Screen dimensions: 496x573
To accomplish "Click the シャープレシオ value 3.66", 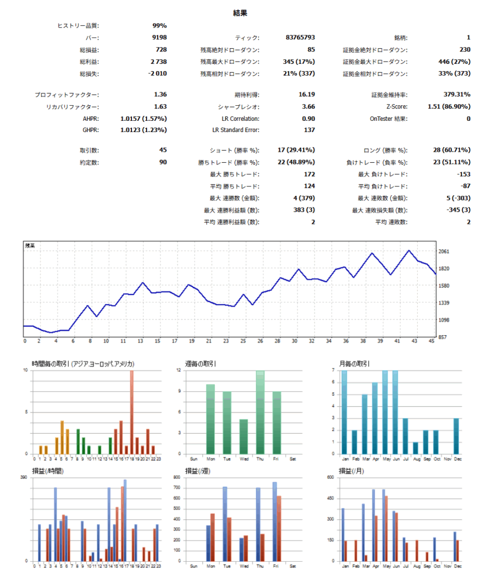I will point(308,106).
